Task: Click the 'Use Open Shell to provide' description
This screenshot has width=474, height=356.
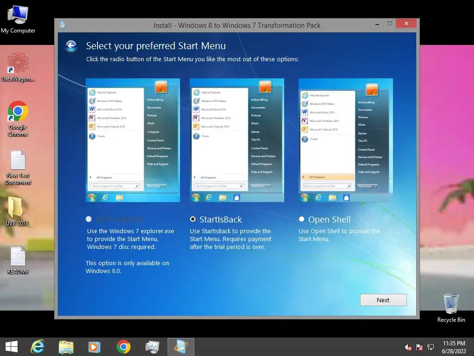Action: (x=339, y=235)
